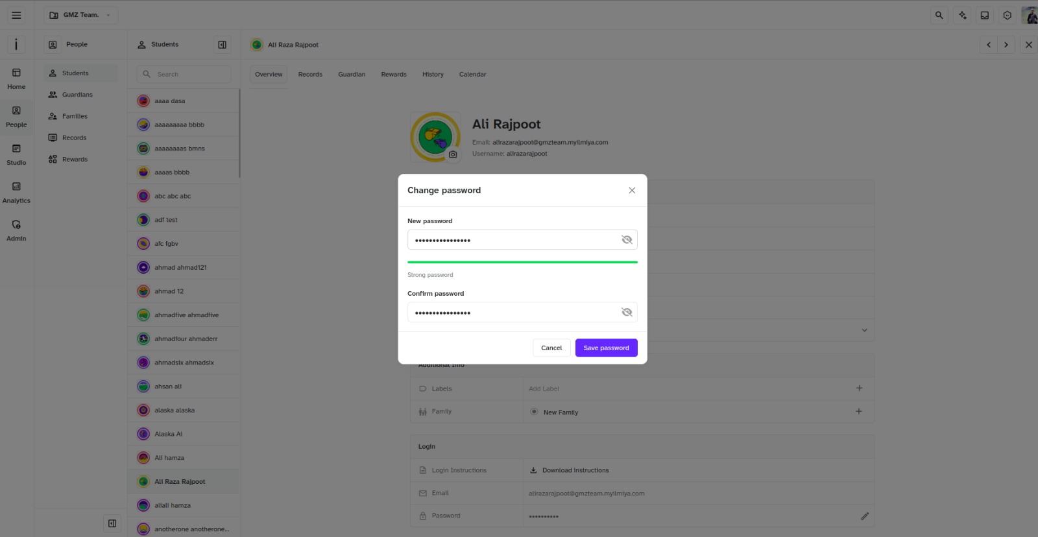Click the student Search field
1038x537 pixels.
pyautogui.click(x=184, y=74)
